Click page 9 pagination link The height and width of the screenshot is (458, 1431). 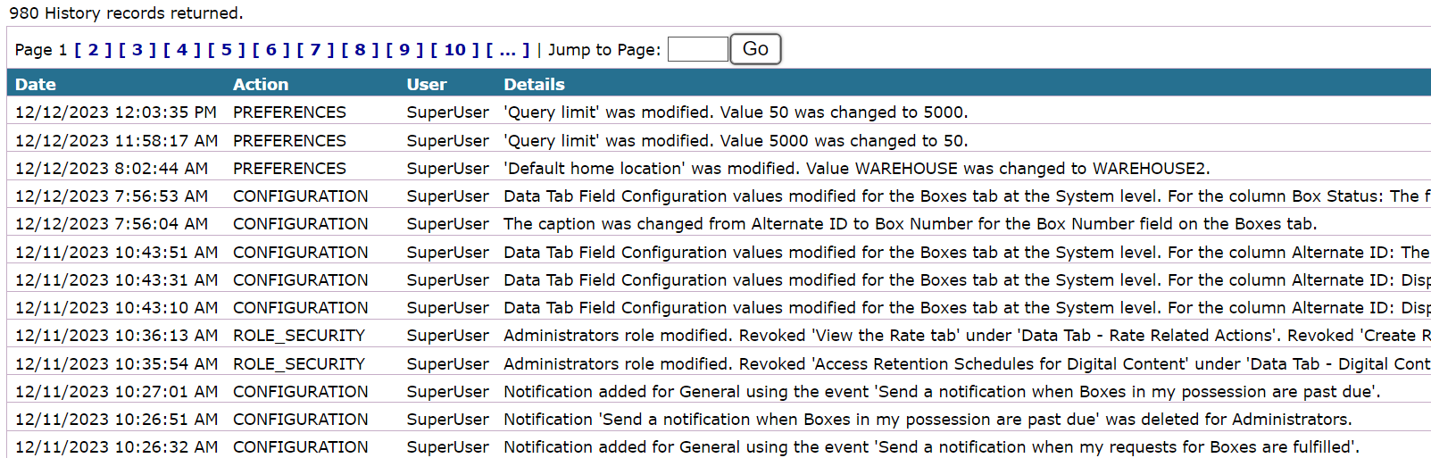404,50
